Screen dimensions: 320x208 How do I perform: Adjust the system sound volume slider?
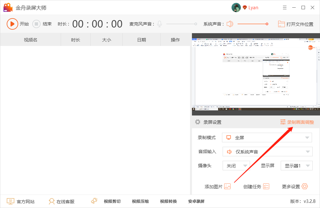(267, 24)
